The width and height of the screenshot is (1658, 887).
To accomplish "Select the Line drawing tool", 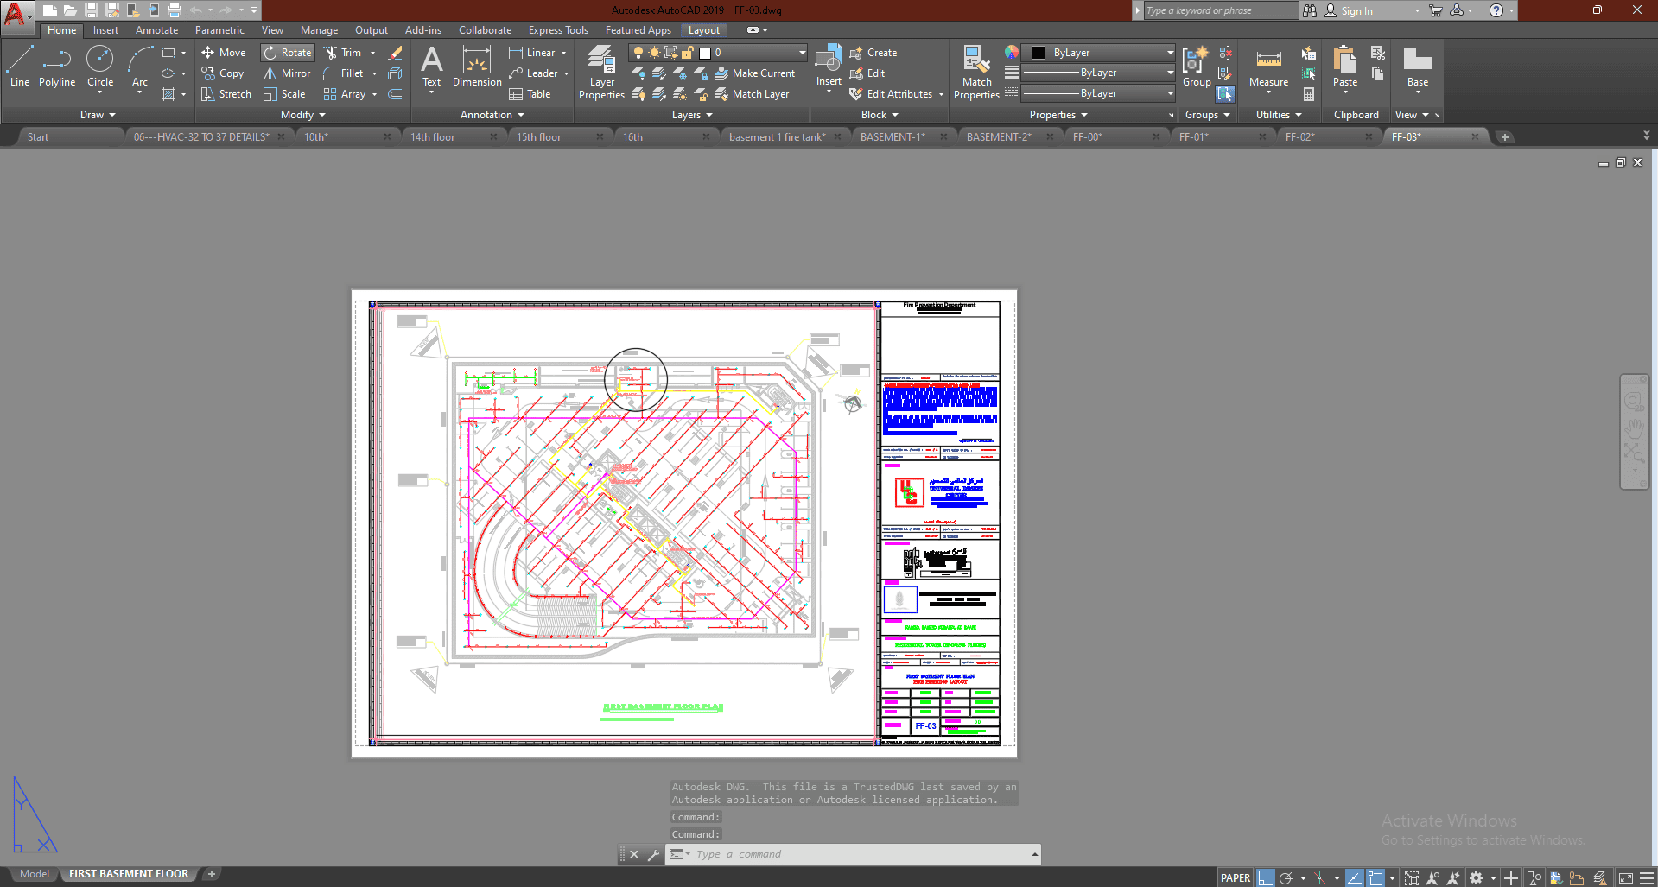I will (20, 67).
